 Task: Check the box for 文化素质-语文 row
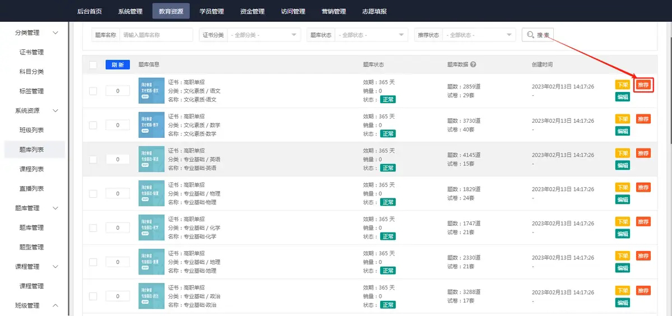93,91
